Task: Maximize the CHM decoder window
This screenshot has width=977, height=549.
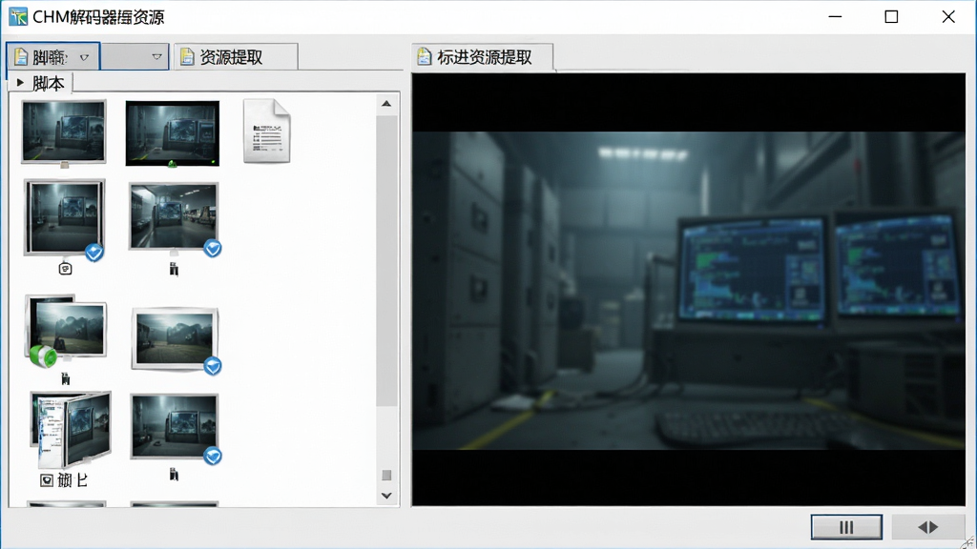Action: 892,17
